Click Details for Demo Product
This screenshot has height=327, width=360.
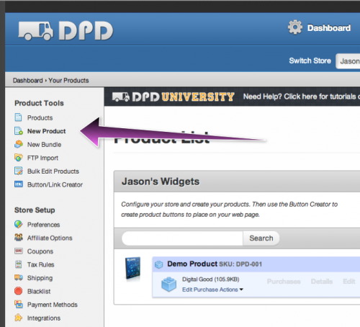pos(322,282)
